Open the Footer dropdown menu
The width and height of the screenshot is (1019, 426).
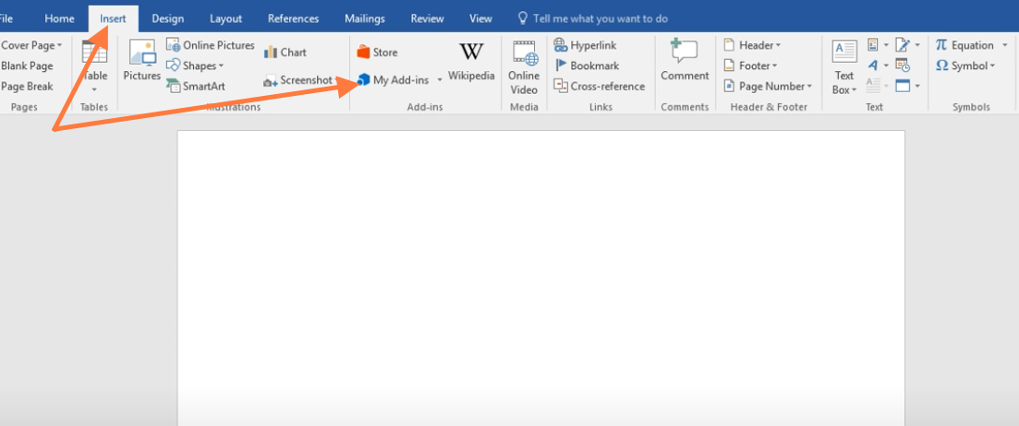(750, 66)
